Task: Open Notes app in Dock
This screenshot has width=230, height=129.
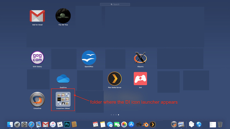Action: click(103, 125)
